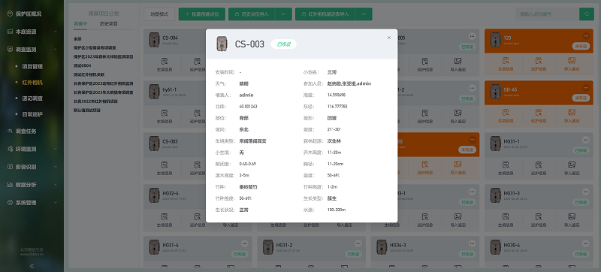601x272 pixels.
Task: Open 生境信息 for background card CS-003
Action: [x=165, y=168]
